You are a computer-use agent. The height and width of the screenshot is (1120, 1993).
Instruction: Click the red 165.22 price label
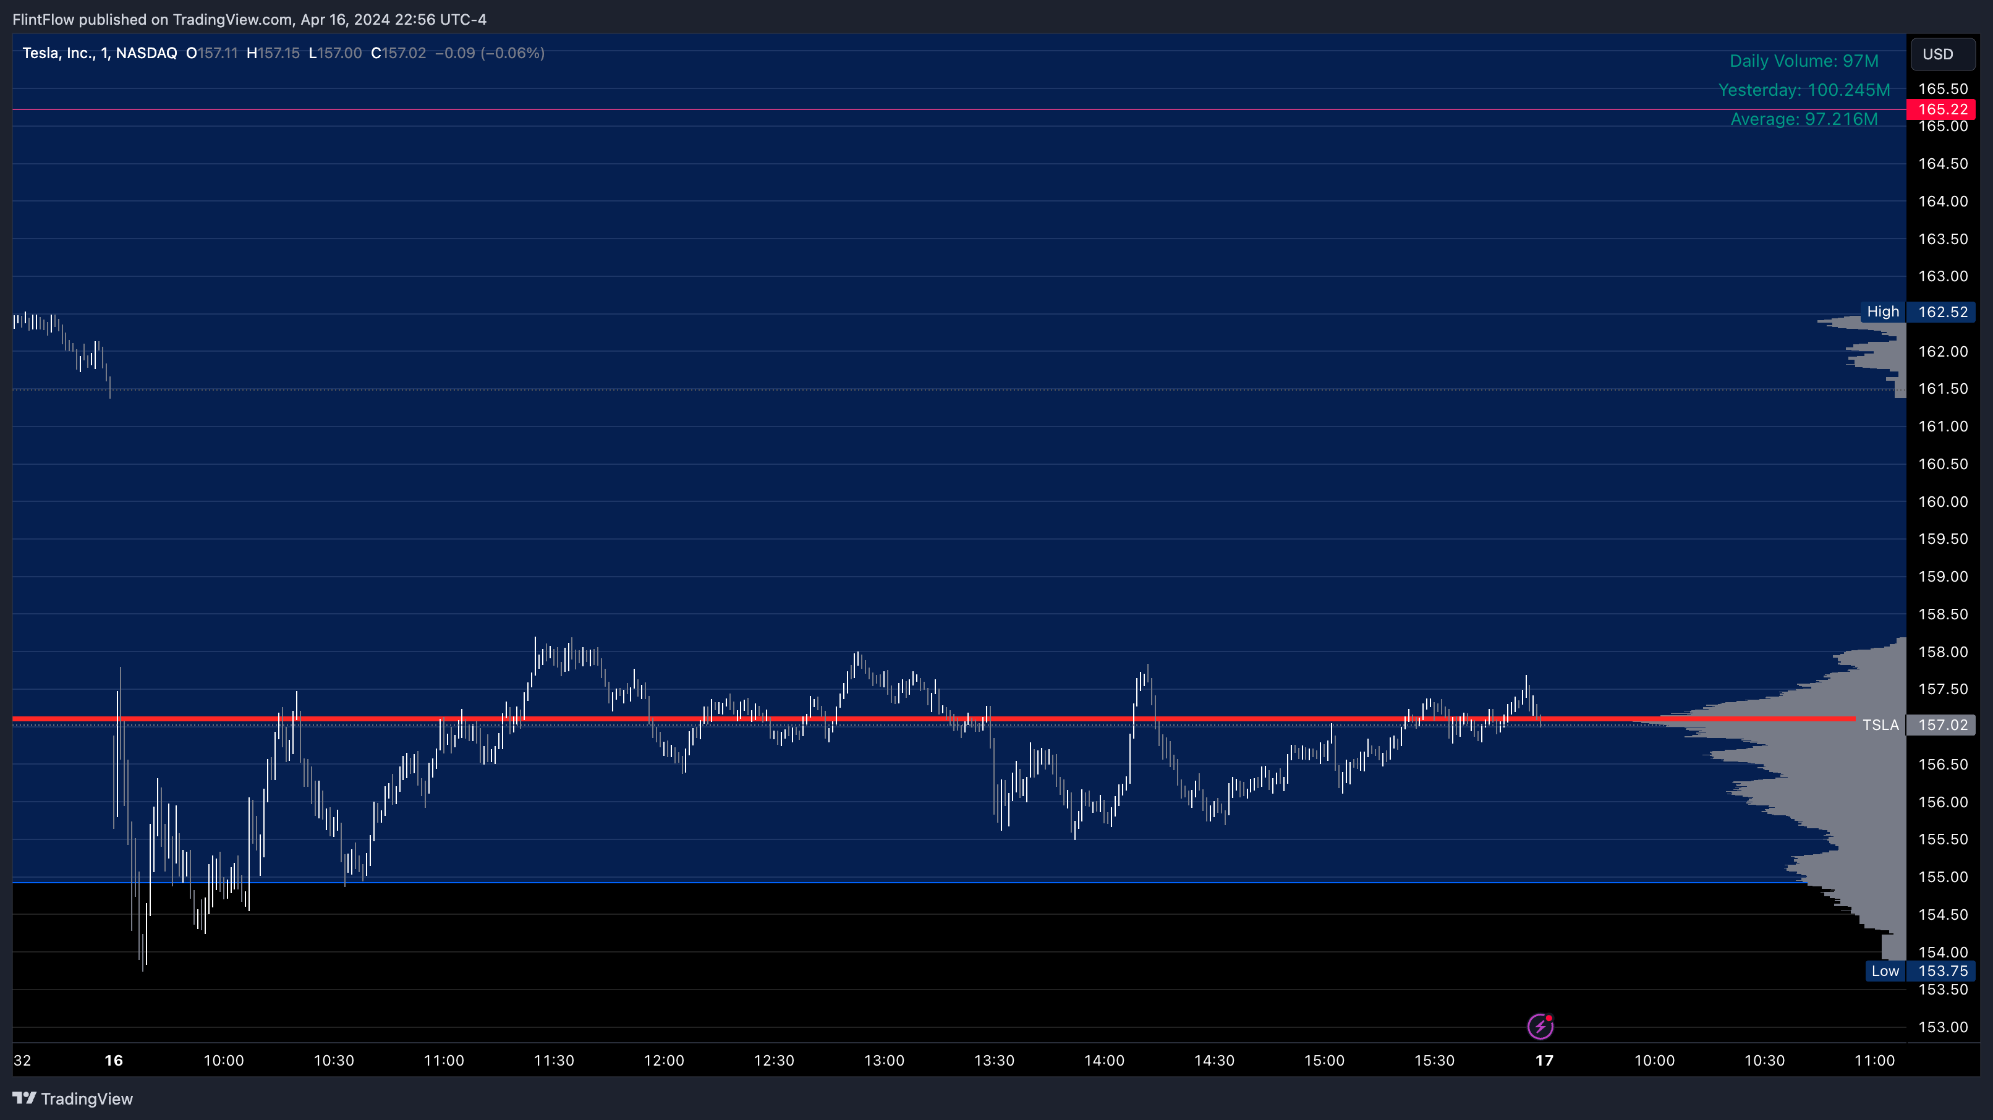point(1942,109)
